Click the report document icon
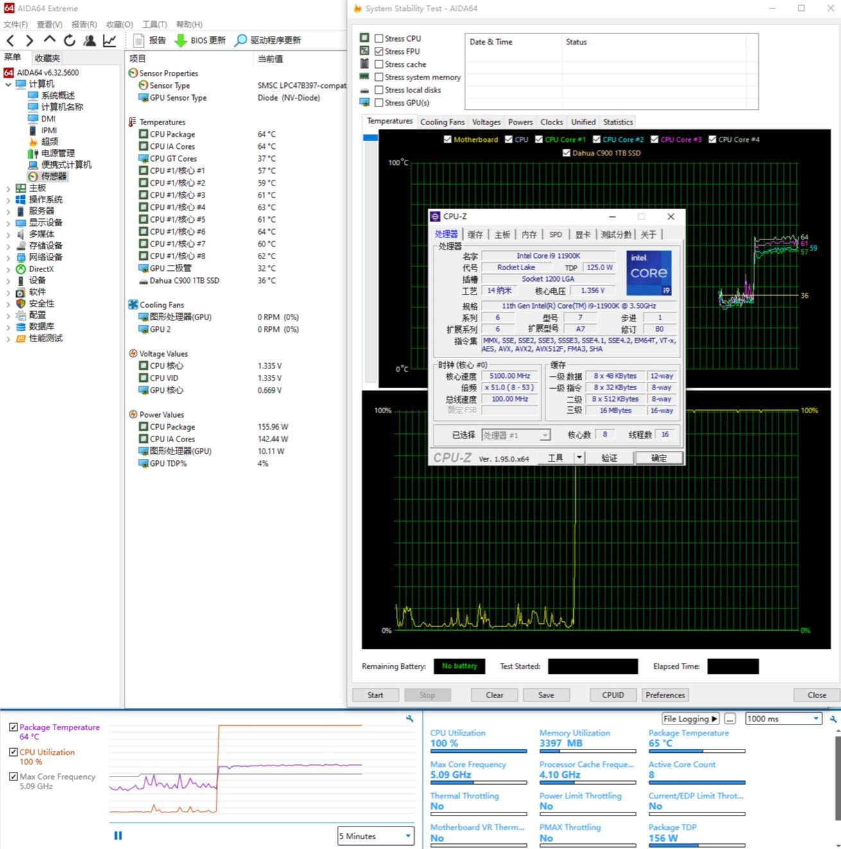The image size is (841, 849). coord(138,40)
